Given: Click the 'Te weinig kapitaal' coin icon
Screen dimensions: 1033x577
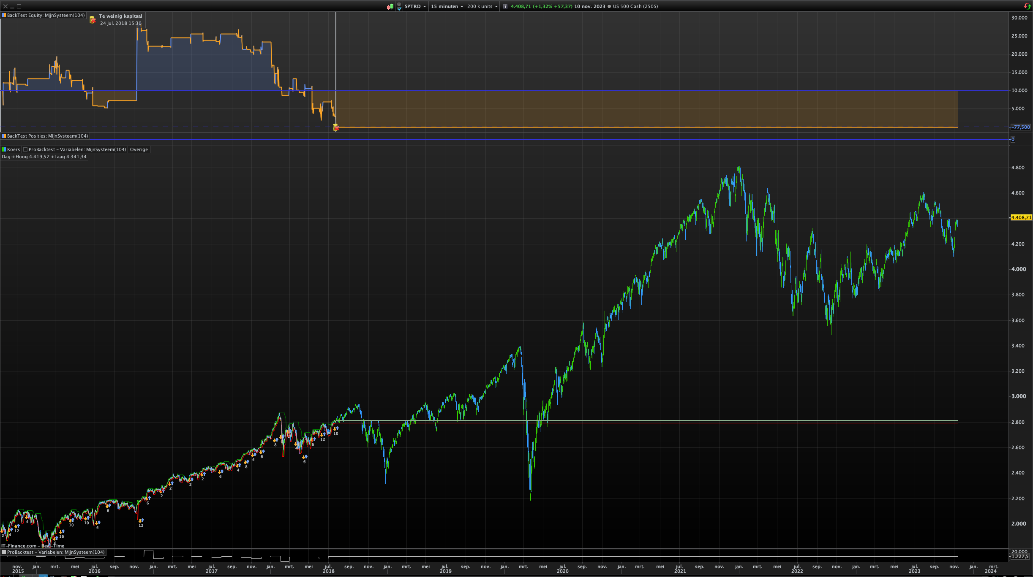Looking at the screenshot, I should click(93, 19).
